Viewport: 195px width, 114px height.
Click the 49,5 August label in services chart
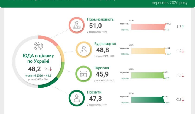(x=167, y=103)
